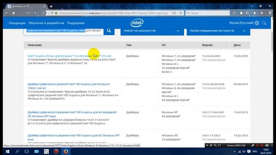
Task: Click the ENG input language indicator
Action: (x=254, y=152)
